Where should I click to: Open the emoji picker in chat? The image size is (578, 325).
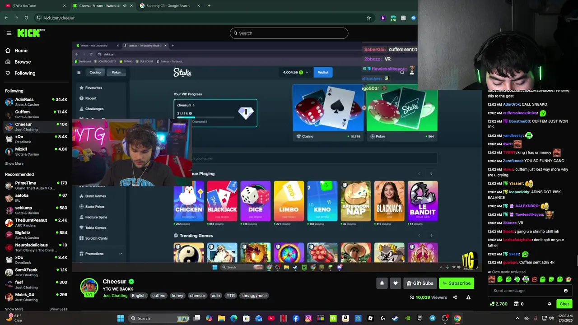(566, 291)
